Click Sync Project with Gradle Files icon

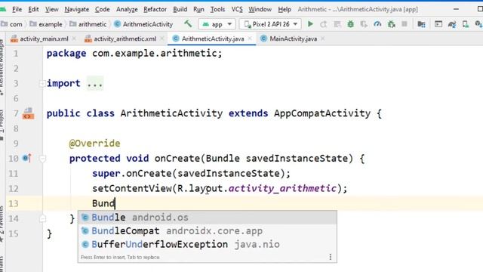(x=452, y=23)
